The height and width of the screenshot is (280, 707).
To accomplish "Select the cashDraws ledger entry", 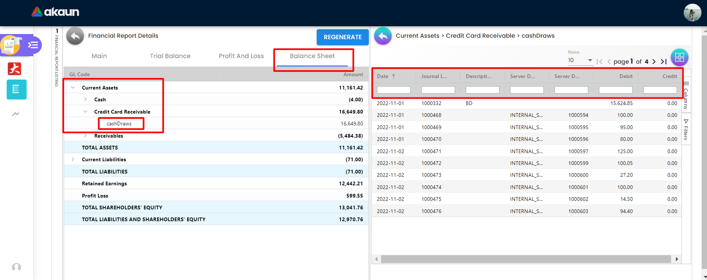I will point(119,124).
